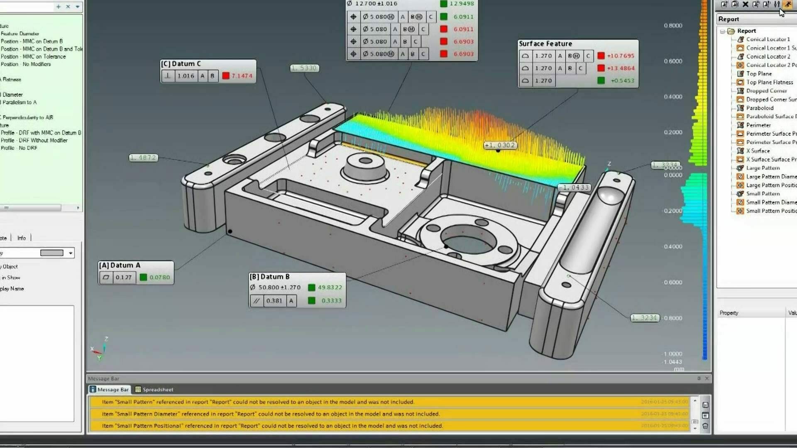The width and height of the screenshot is (797, 448).
Task: Select Paraboloid in Report tree
Action: click(760, 108)
